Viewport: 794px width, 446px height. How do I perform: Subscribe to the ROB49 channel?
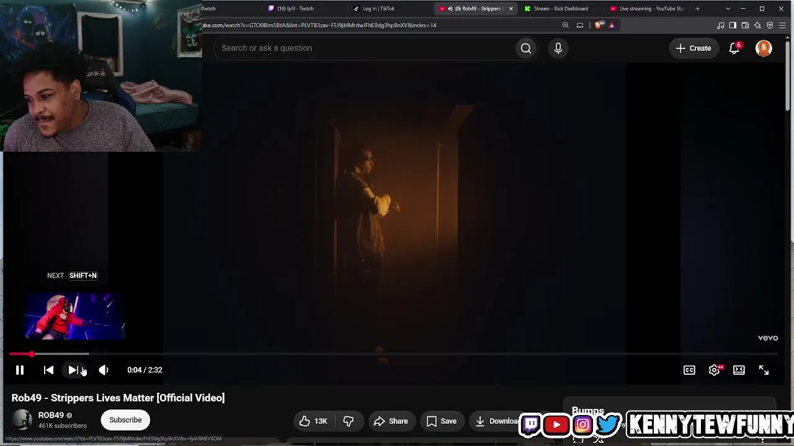pos(125,420)
